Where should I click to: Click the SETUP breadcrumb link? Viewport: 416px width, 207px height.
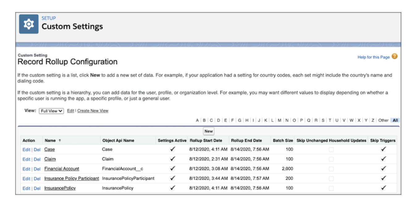[x=49, y=18]
